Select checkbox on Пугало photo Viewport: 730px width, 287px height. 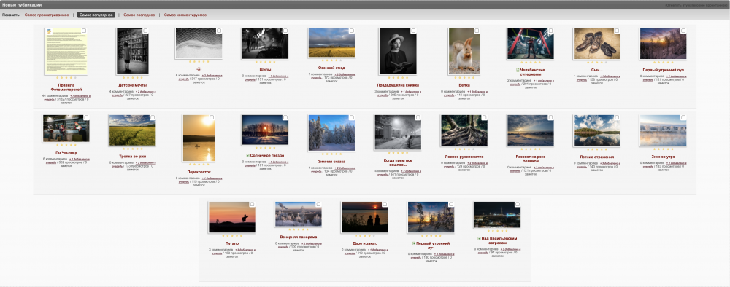(x=252, y=204)
